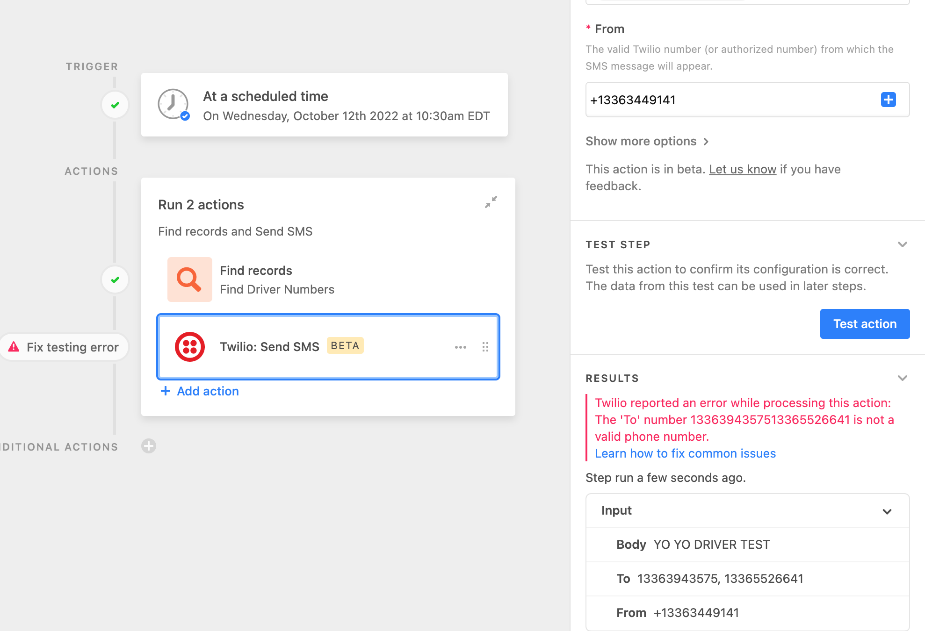This screenshot has width=925, height=631.
Task: Grab the Twilio step drag handle
Action: tap(485, 347)
